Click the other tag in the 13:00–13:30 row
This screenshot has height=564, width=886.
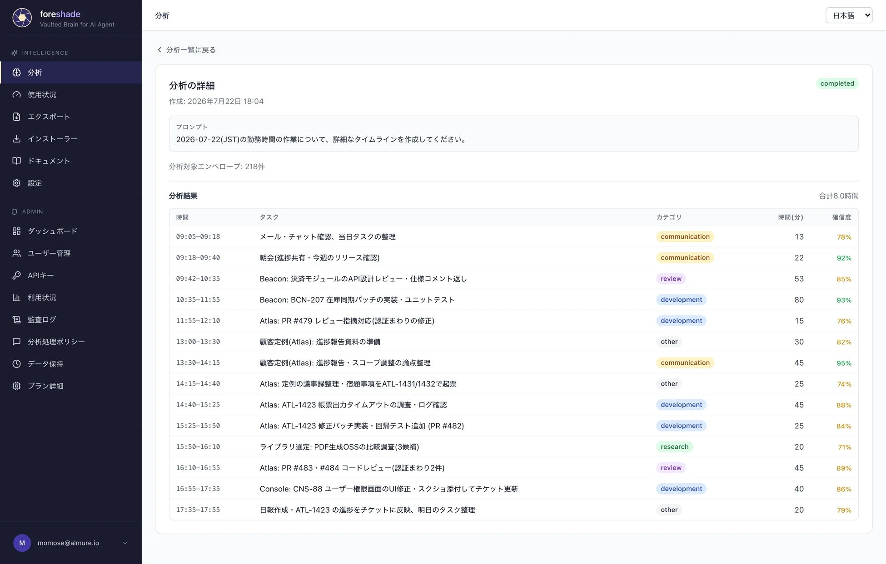pos(669,342)
